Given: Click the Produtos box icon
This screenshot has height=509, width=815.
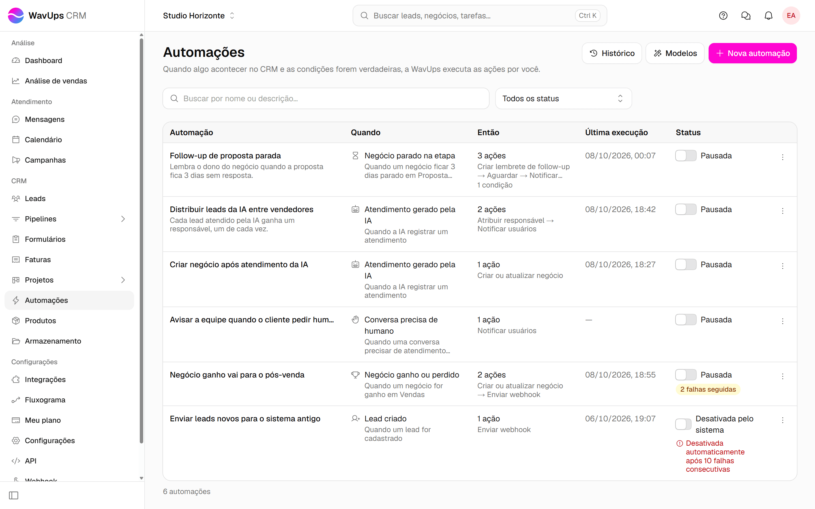Looking at the screenshot, I should pyautogui.click(x=16, y=320).
